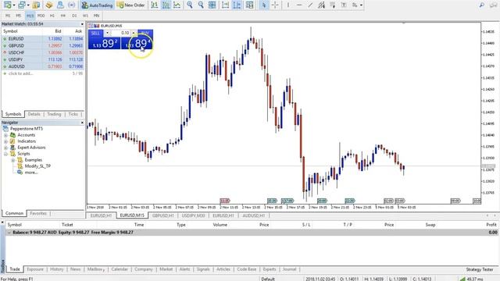Open the Toolbox account person icon
500x281 pixels.
click(60, 5)
